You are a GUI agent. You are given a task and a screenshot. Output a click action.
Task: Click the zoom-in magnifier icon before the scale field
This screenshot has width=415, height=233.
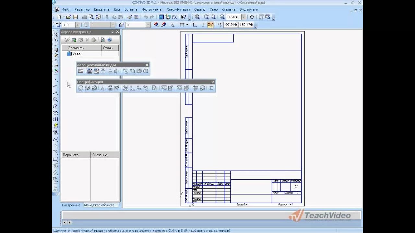point(222,17)
